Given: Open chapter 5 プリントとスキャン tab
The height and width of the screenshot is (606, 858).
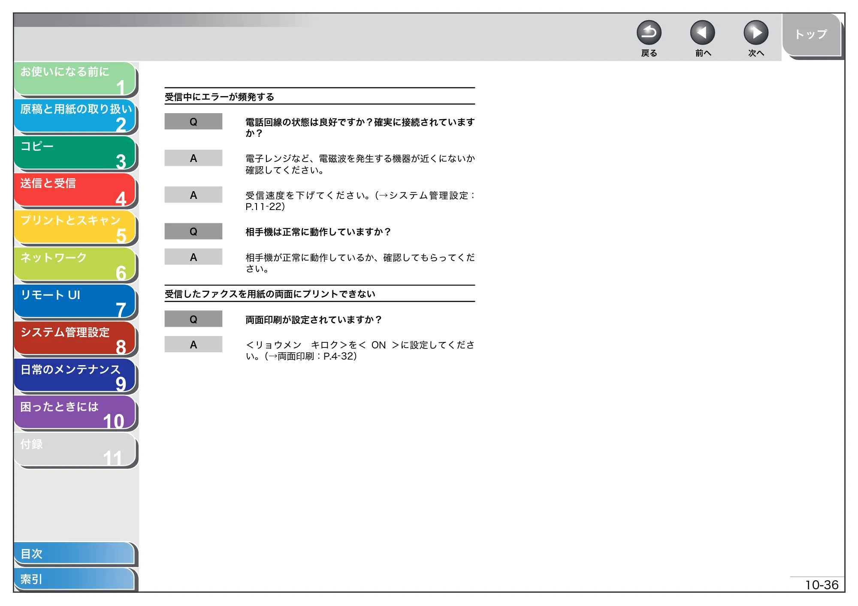Looking at the screenshot, I should [75, 227].
